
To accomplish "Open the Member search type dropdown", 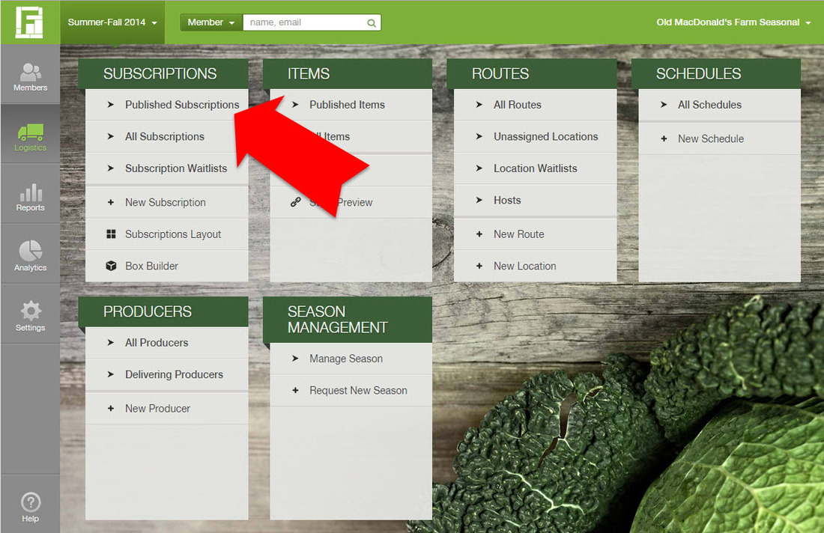I will (211, 22).
